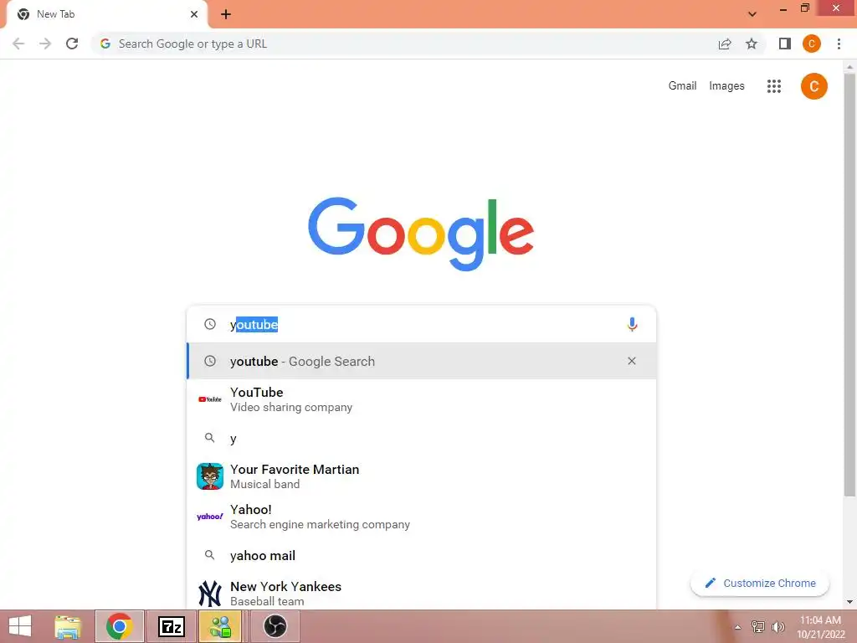Choose the New York Yankees suggestion
Image resolution: width=857 pixels, height=643 pixels.
pos(421,594)
